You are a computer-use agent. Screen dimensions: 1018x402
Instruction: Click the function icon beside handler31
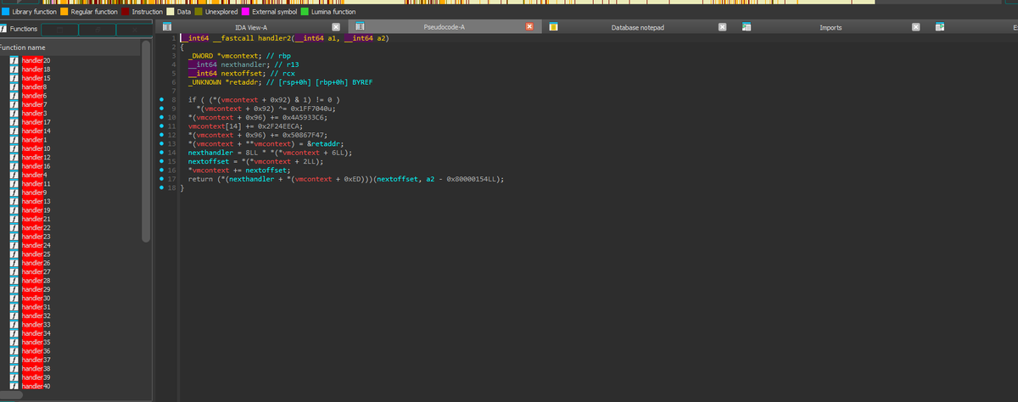14,307
